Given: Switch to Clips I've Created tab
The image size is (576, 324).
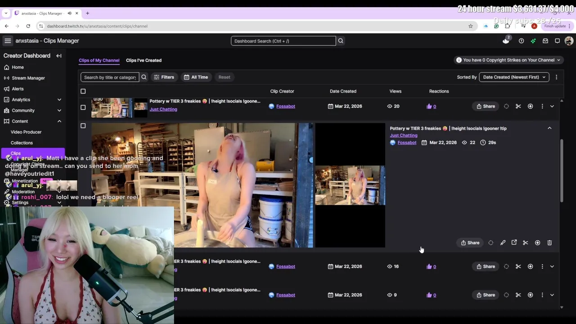Looking at the screenshot, I should click(144, 60).
